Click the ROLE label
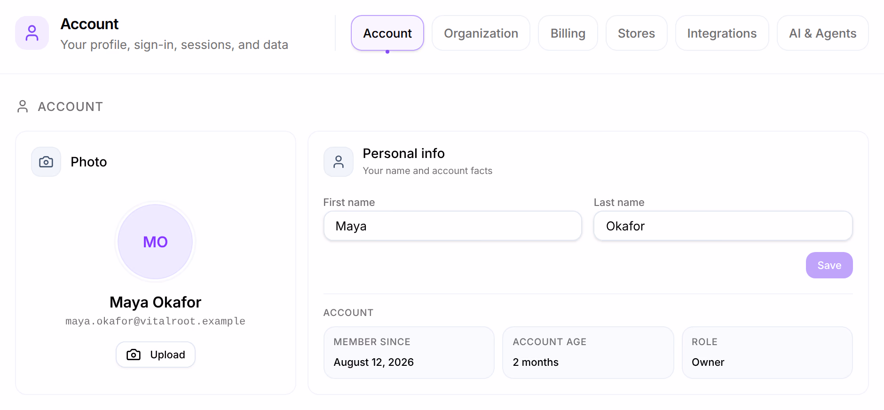Image resolution: width=884 pixels, height=410 pixels. coord(704,342)
